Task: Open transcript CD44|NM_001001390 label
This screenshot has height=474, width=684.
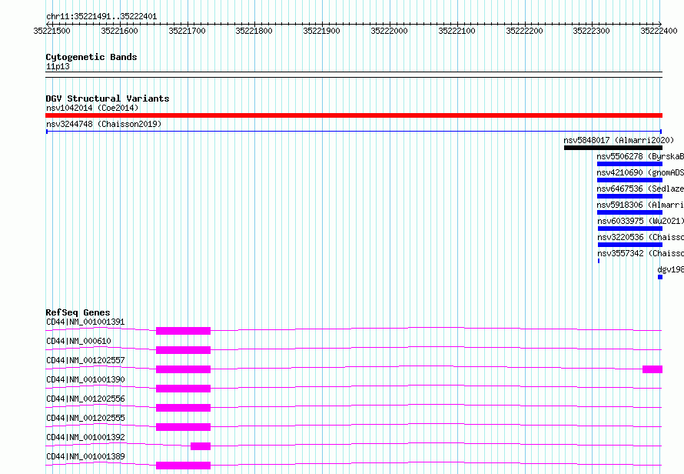Action: tap(85, 379)
